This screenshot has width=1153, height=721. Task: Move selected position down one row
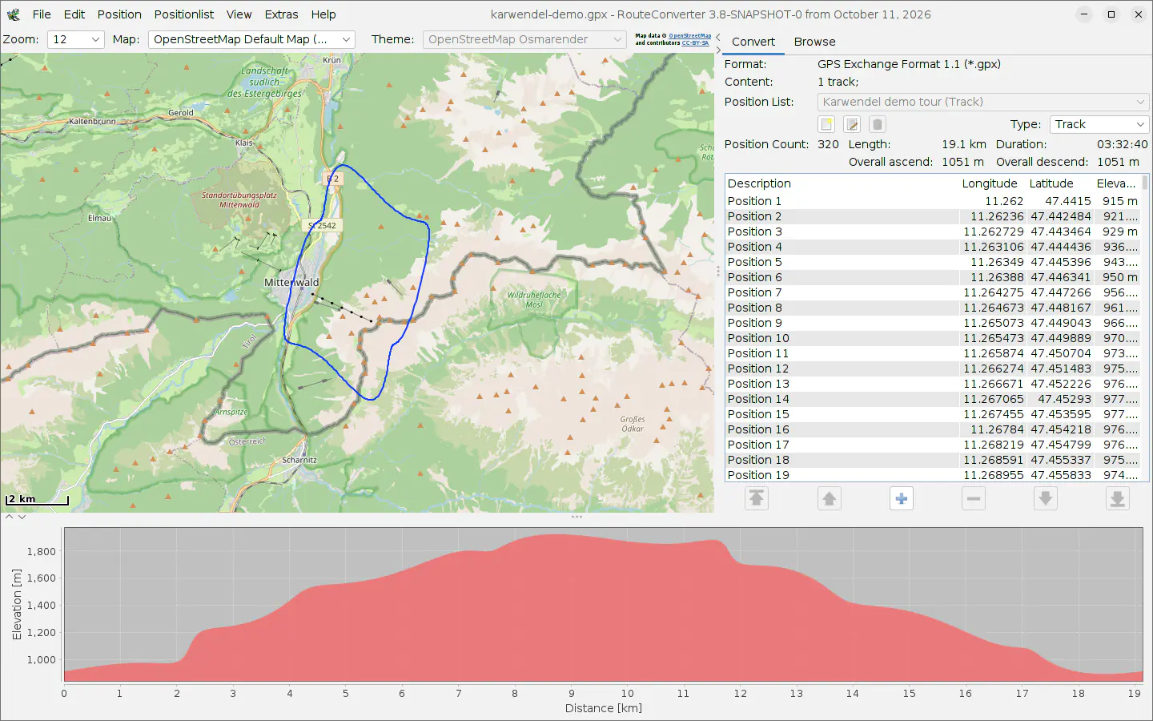point(1046,498)
